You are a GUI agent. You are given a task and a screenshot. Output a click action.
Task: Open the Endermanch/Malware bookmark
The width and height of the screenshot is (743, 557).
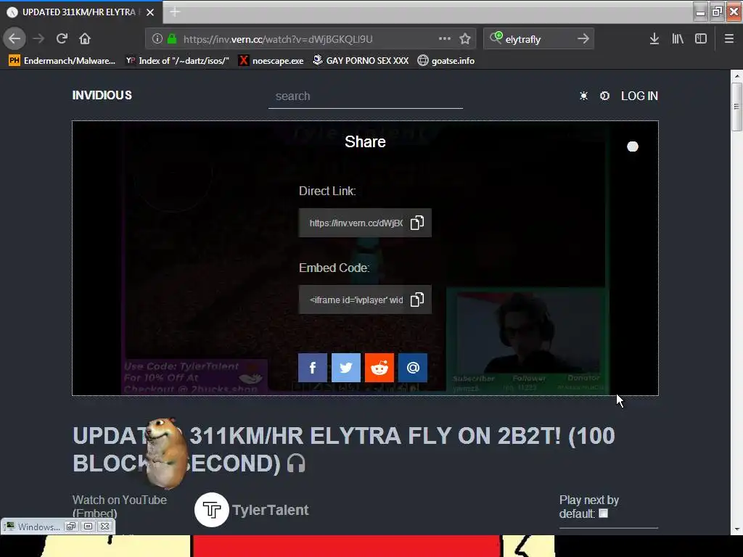point(62,61)
